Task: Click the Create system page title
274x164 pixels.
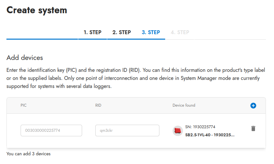Action: (37, 10)
